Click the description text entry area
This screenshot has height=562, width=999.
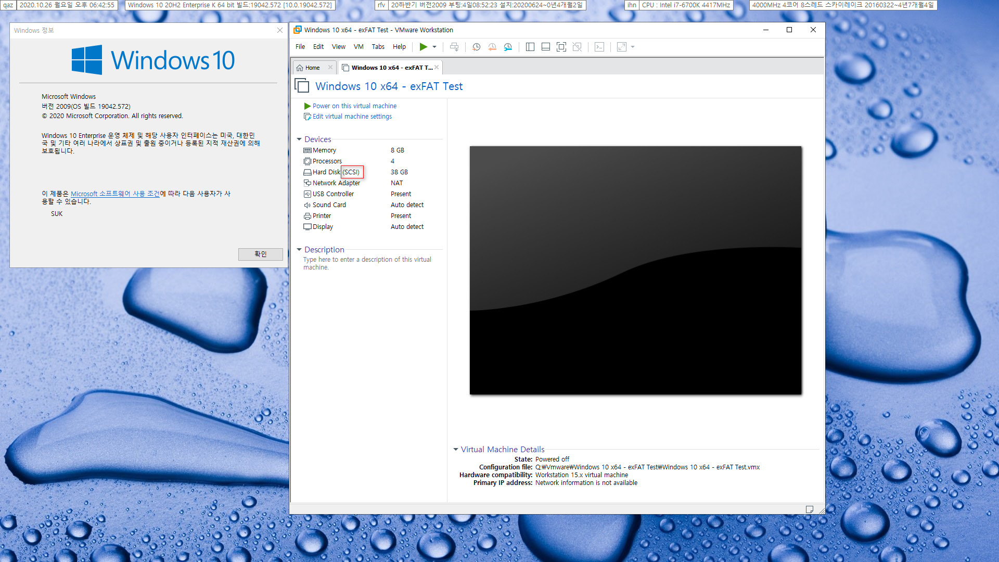click(367, 263)
